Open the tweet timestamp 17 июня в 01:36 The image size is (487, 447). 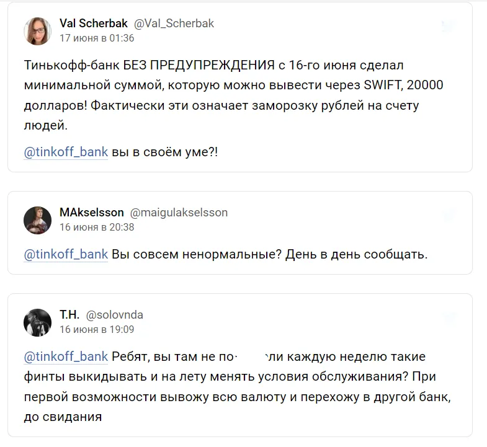(97, 38)
